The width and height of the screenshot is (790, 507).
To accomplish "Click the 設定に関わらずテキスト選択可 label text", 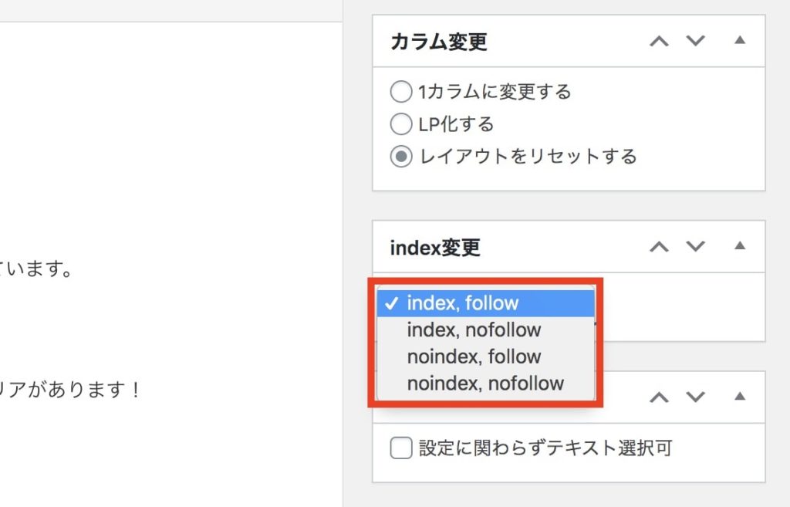I will point(545,448).
